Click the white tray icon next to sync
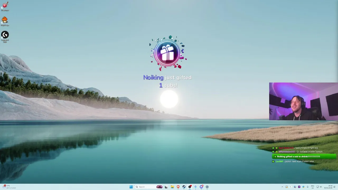The image size is (338, 190). click(291, 187)
